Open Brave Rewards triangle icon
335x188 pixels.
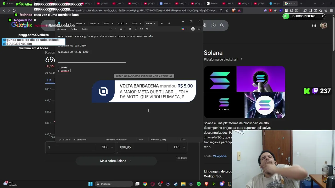coord(239,10)
